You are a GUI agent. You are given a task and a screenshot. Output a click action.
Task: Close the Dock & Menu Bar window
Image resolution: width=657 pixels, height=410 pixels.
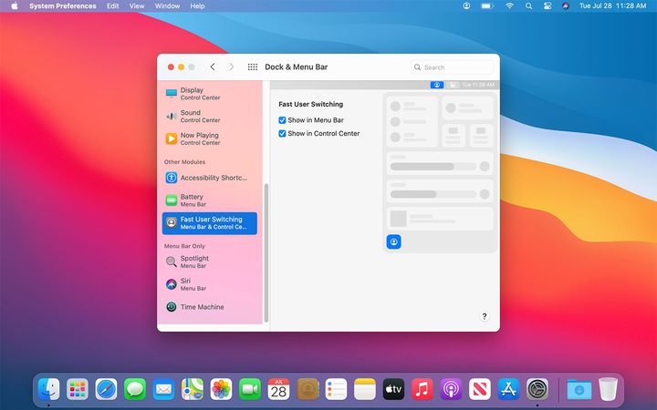coord(171,67)
